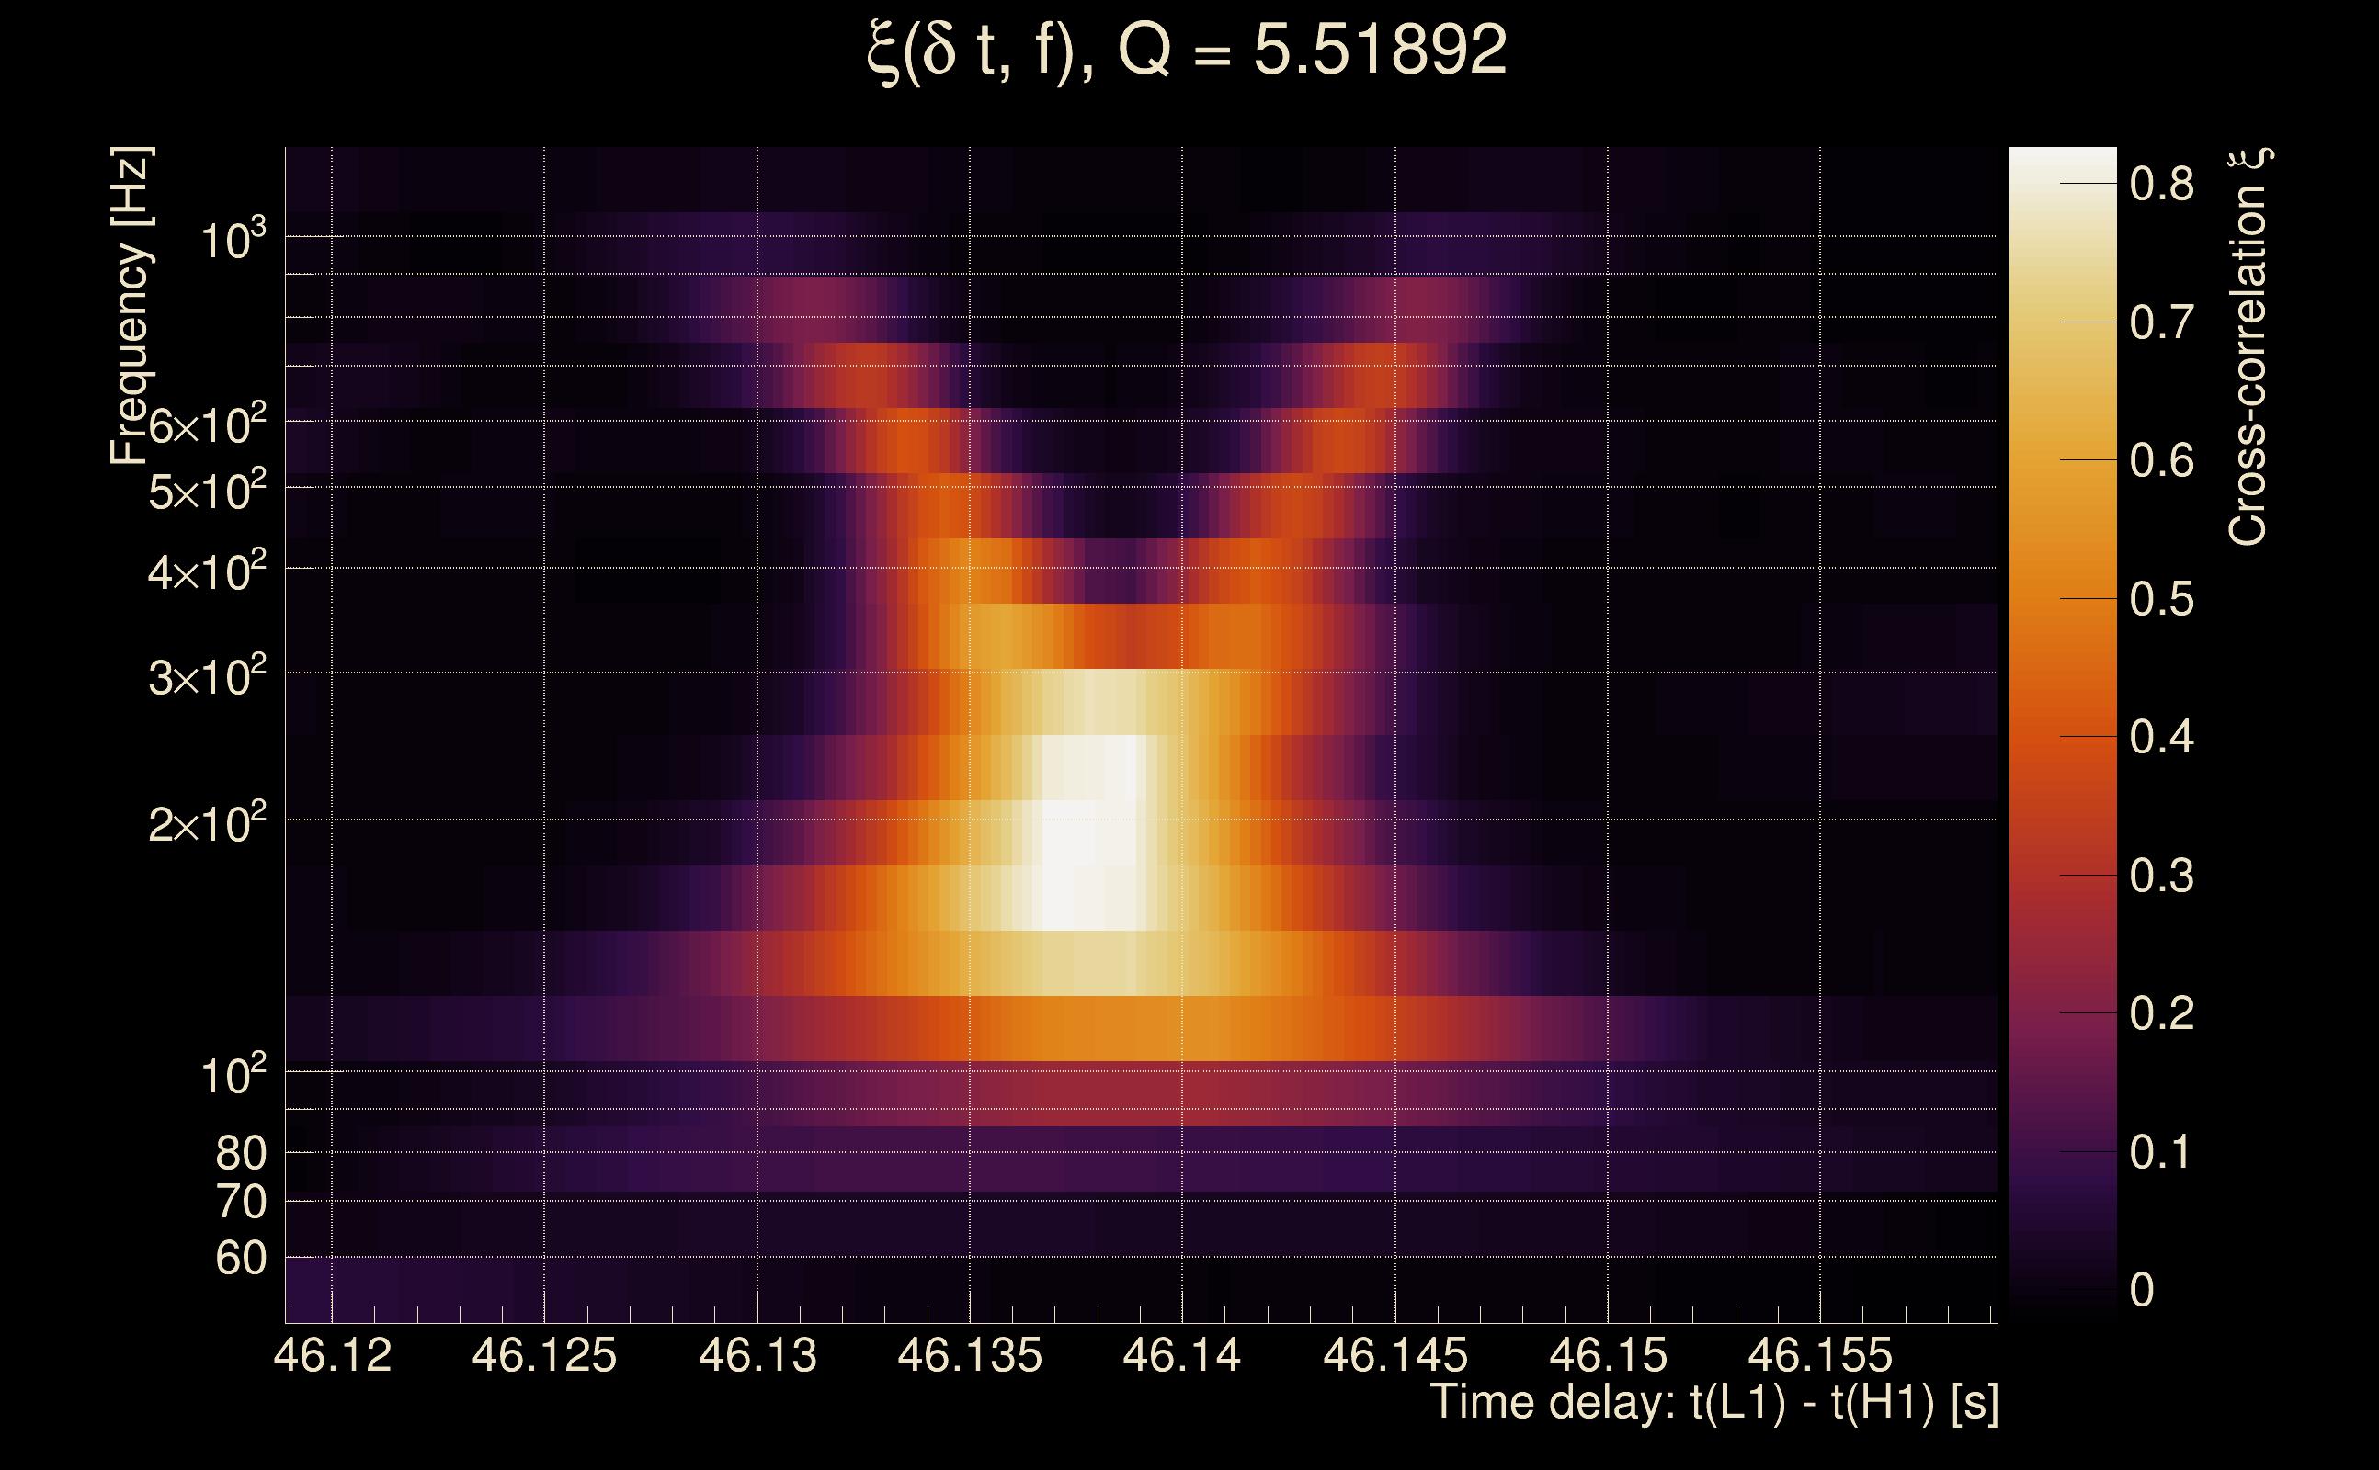Image resolution: width=2379 pixels, height=1470 pixels.
Task: Click the 10^3 frequency tick label
Action: pyautogui.click(x=233, y=239)
